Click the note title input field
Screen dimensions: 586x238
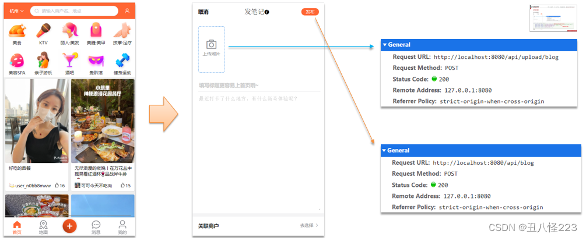click(x=259, y=86)
